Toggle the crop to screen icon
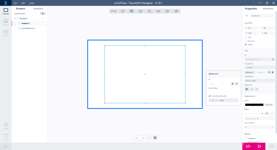This screenshot has width=277, height=150. pyautogui.click(x=155, y=138)
